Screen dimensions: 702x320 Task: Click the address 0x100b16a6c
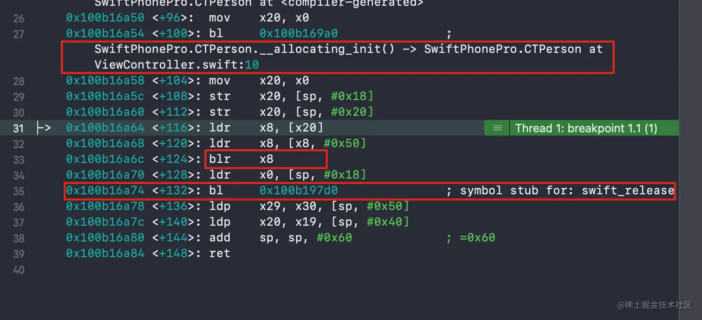click(105, 159)
